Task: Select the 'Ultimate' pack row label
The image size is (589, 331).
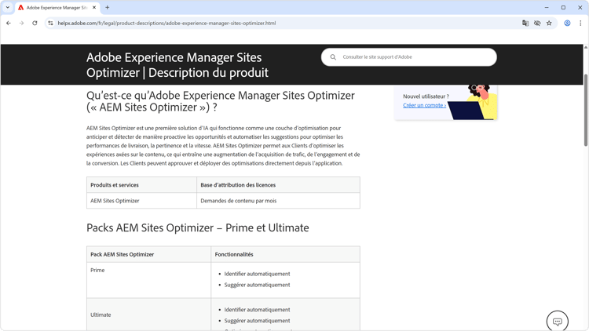Action: (x=101, y=315)
